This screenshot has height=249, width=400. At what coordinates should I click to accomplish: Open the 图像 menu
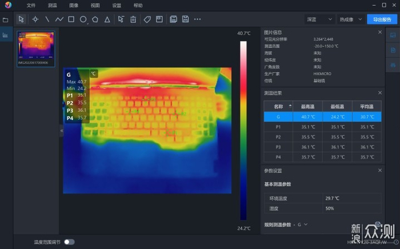click(74, 5)
